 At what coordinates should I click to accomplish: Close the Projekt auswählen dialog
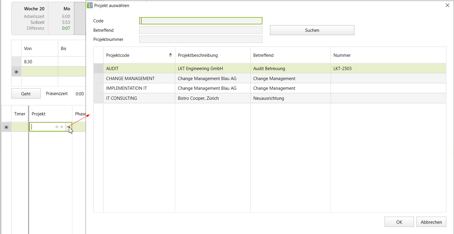(x=447, y=5)
